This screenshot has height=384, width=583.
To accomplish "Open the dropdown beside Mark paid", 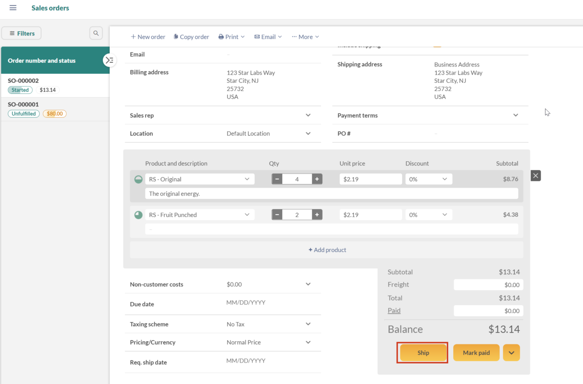I will click(511, 352).
